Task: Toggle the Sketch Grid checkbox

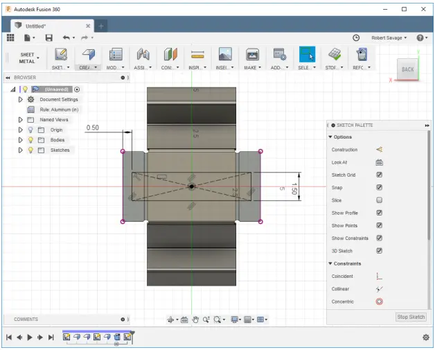Action: 379,175
